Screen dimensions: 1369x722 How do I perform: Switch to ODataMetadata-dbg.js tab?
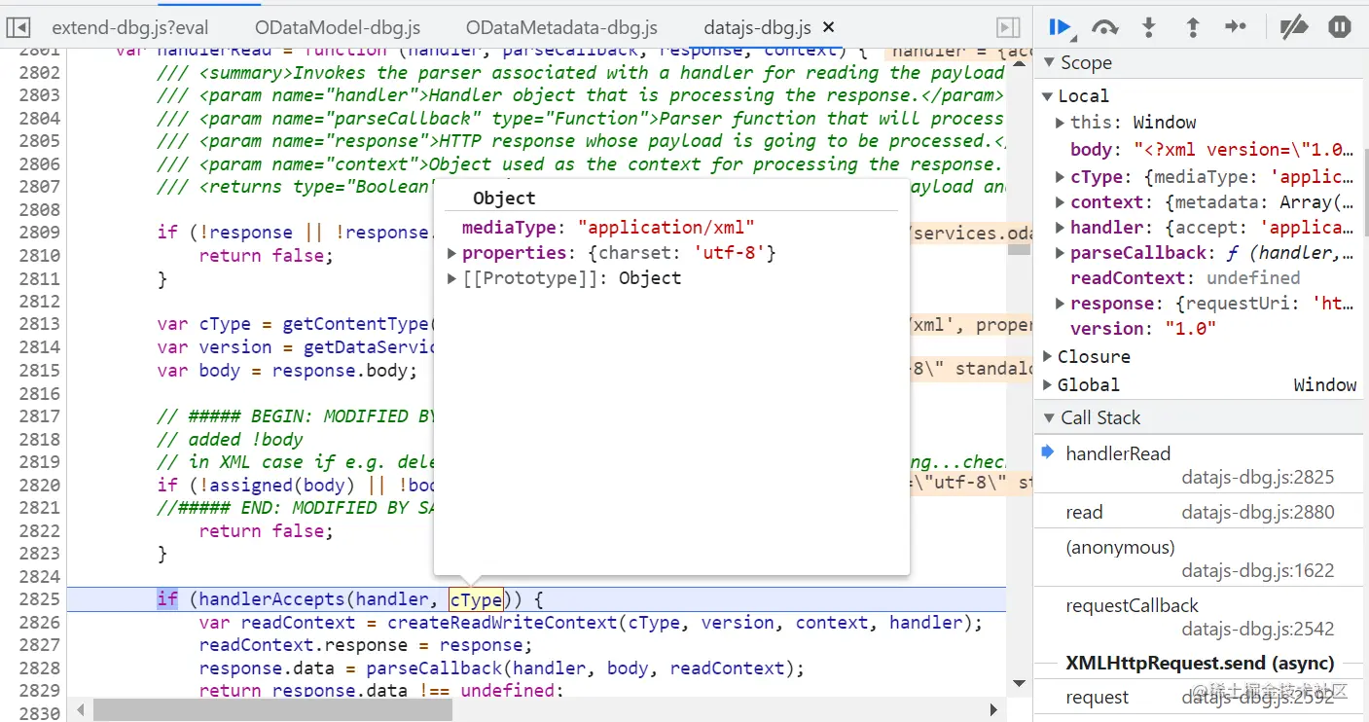click(x=561, y=28)
